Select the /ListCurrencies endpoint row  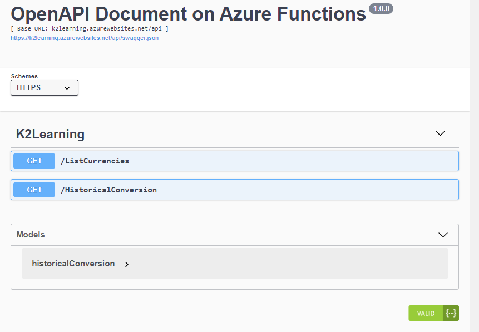[223, 161]
